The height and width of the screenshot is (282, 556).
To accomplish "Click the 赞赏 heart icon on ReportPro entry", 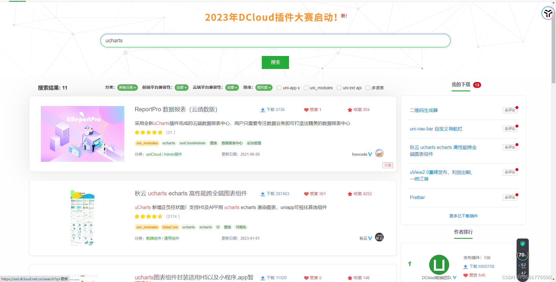I will [307, 110].
